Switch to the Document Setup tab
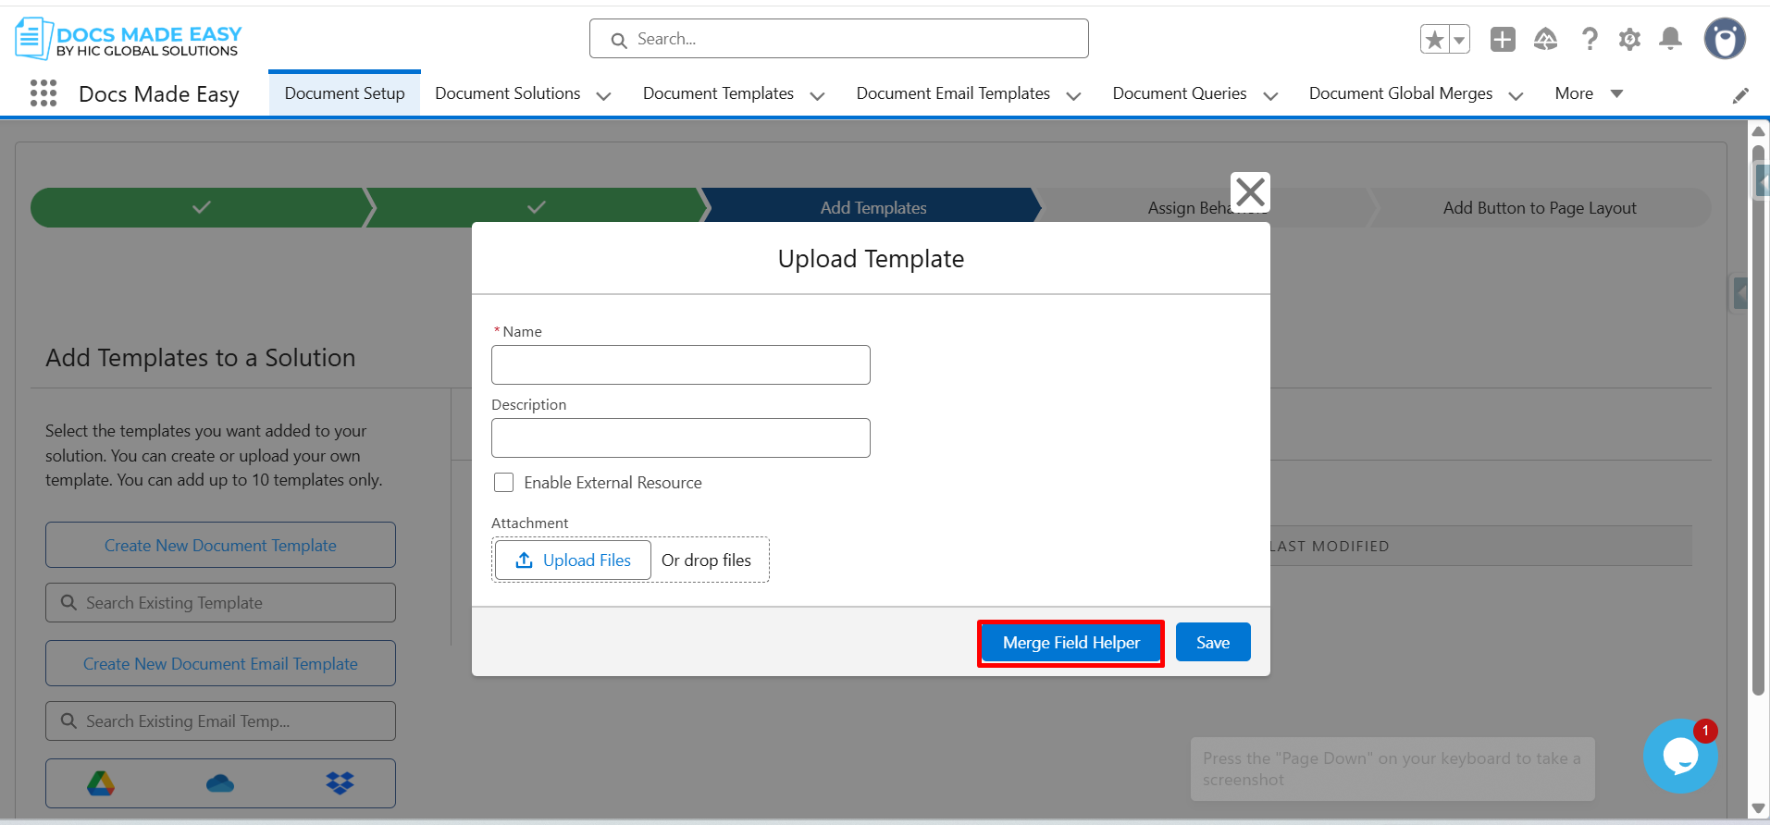Viewport: 1770px width, 825px height. 344,93
